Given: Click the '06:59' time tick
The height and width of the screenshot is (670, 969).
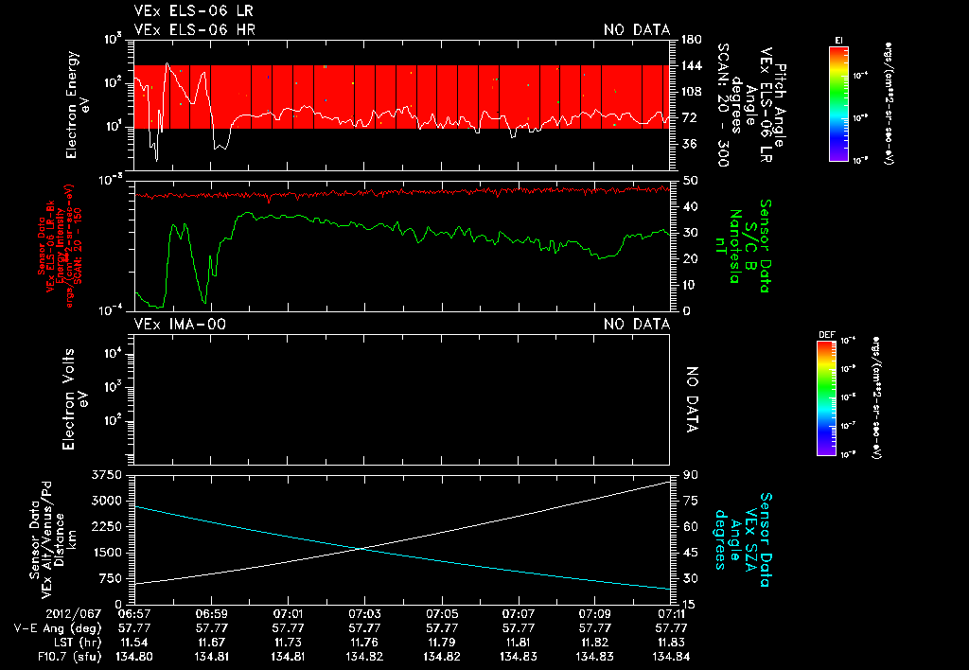Looking at the screenshot, I should [x=211, y=614].
